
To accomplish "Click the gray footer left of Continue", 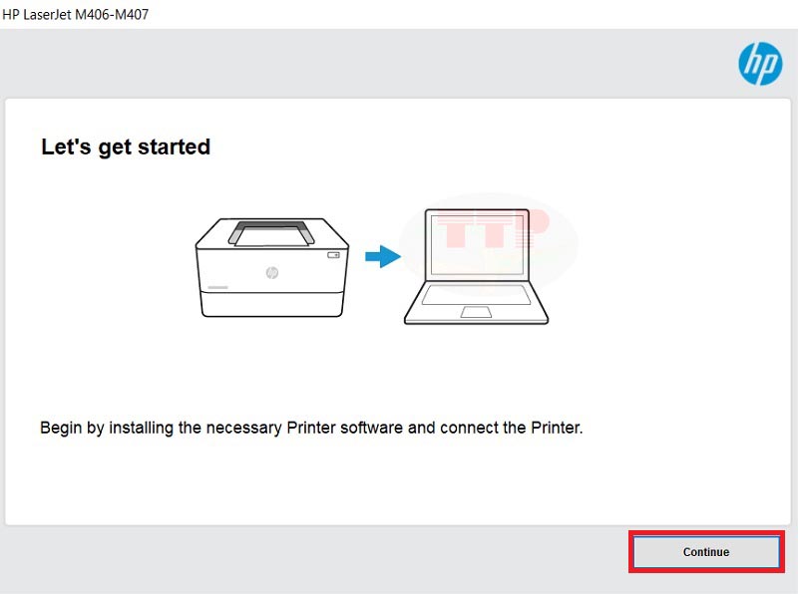I will click(x=315, y=557).
